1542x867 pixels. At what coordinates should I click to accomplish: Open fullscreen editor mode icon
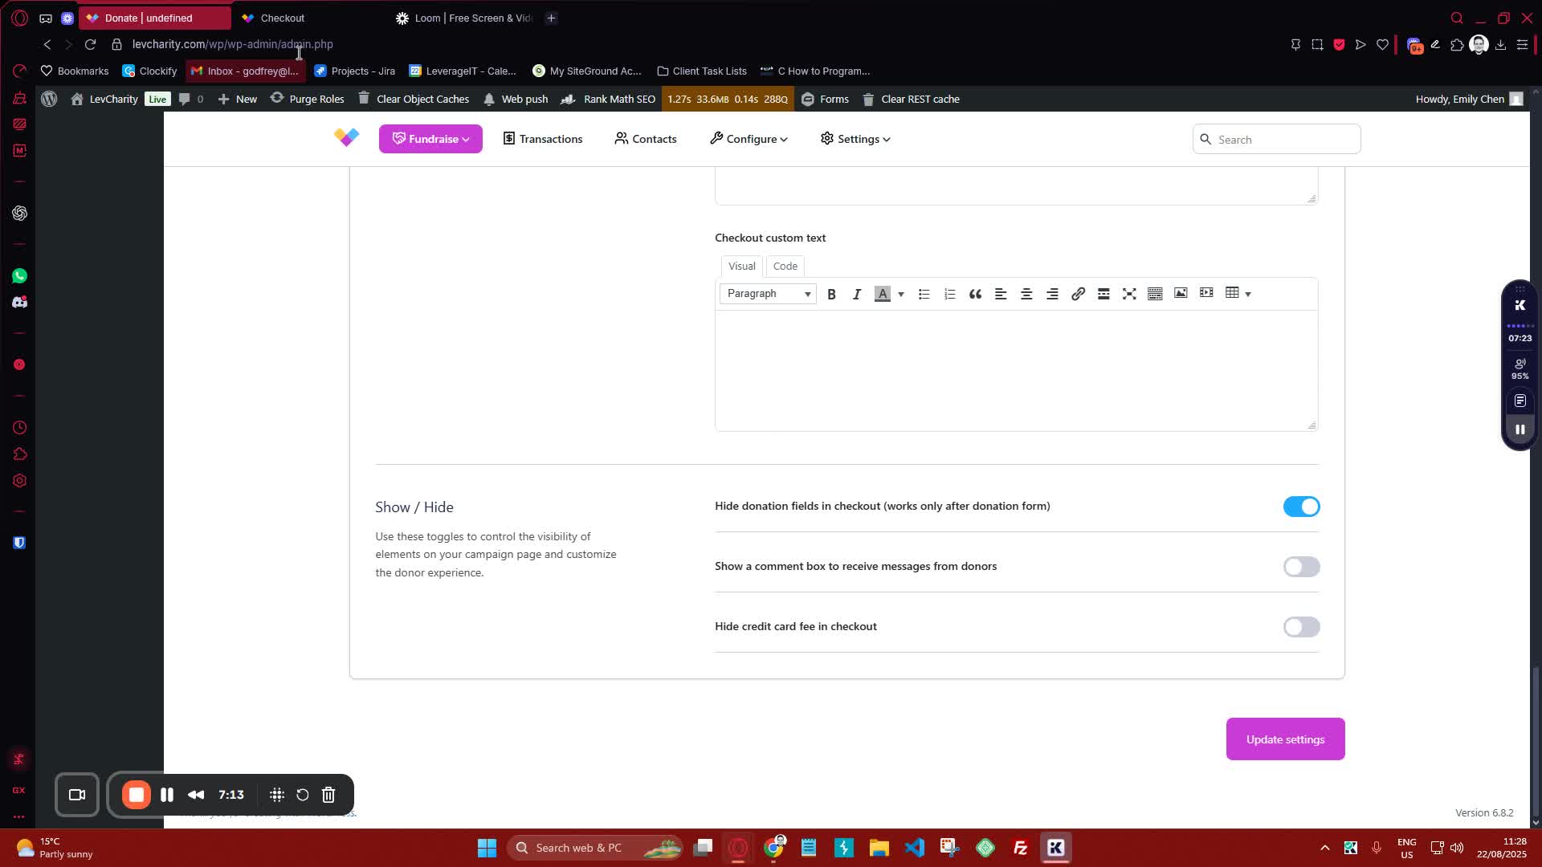point(1129,294)
